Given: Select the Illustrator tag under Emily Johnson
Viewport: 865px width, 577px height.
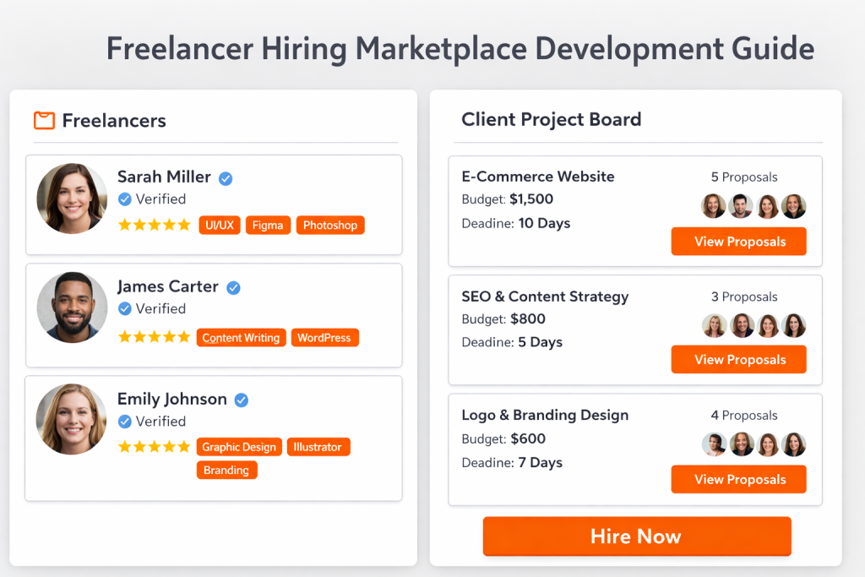Looking at the screenshot, I should (318, 446).
